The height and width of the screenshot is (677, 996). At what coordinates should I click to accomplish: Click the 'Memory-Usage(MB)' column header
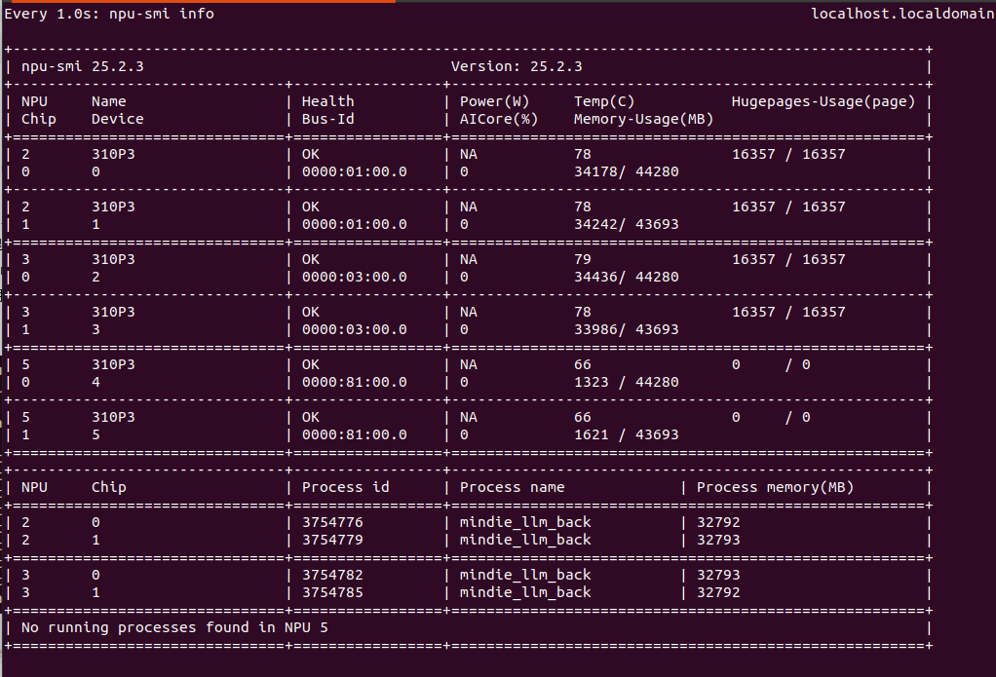tap(643, 120)
